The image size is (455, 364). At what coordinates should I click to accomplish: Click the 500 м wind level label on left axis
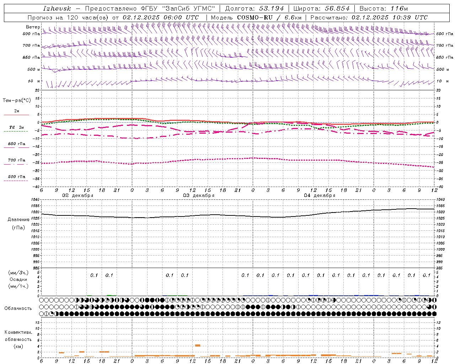click(34, 69)
